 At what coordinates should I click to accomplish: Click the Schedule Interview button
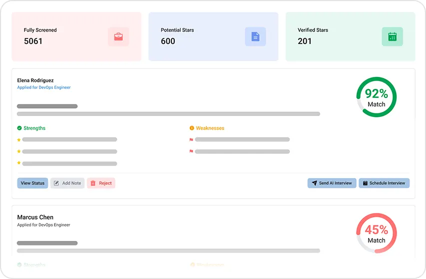pyautogui.click(x=384, y=183)
